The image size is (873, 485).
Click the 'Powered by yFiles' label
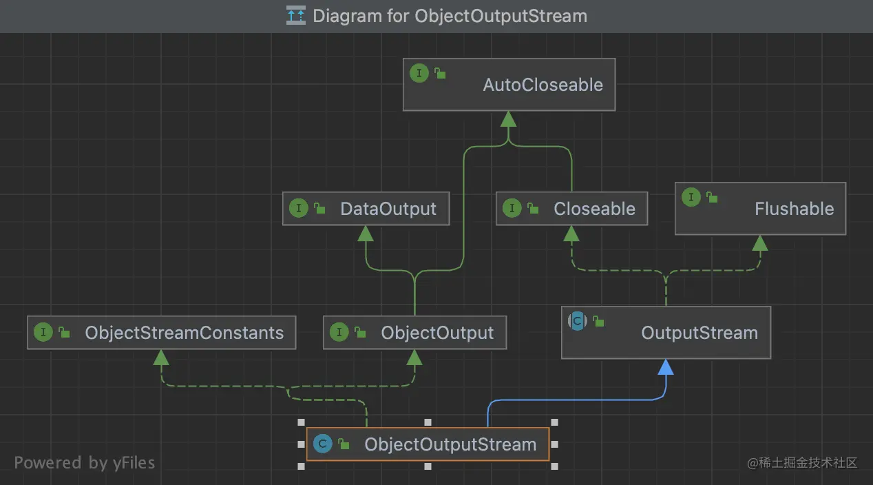tap(85, 462)
